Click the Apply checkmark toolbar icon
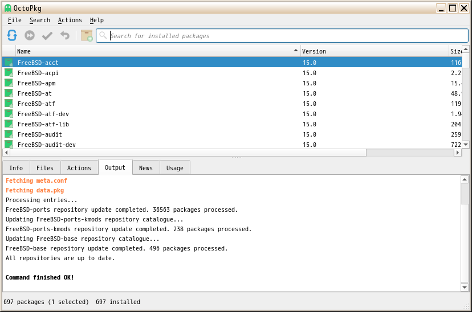Screen dimensions: 472x312 47,36
